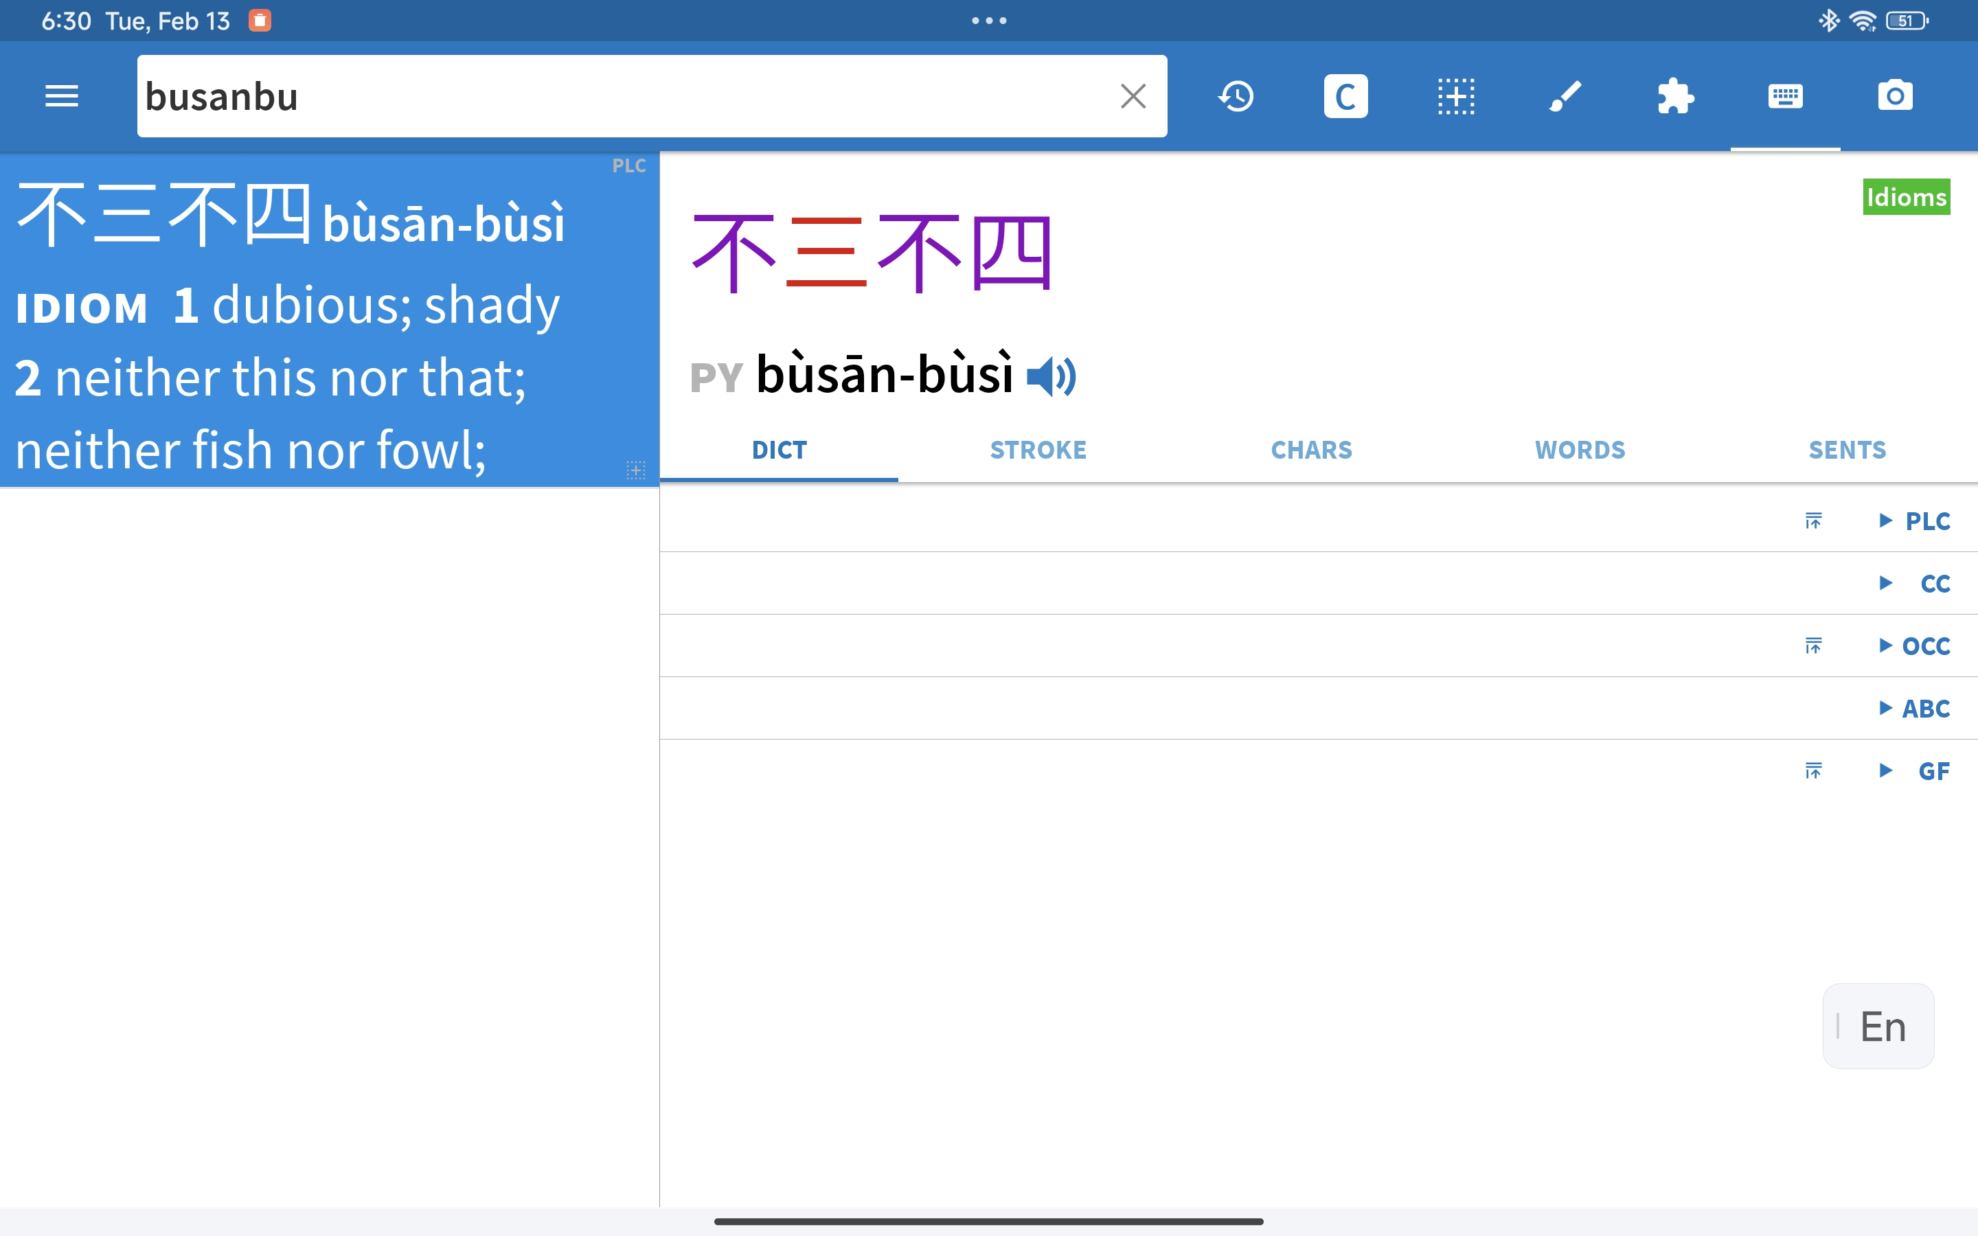
Task: Switch to the CHARS tab
Action: (1311, 450)
